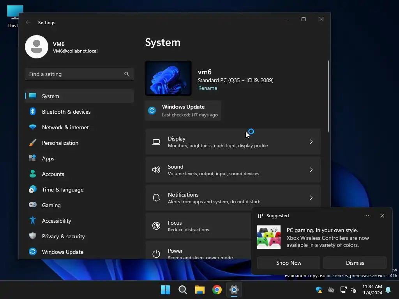The width and height of the screenshot is (399, 299).
Task: Go to Gaming settings
Action: [79, 205]
